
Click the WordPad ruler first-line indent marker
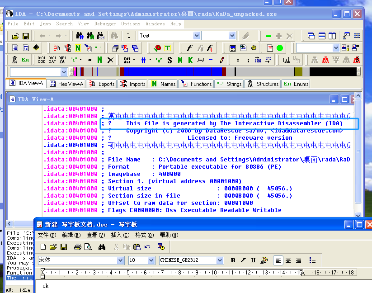click(42, 270)
